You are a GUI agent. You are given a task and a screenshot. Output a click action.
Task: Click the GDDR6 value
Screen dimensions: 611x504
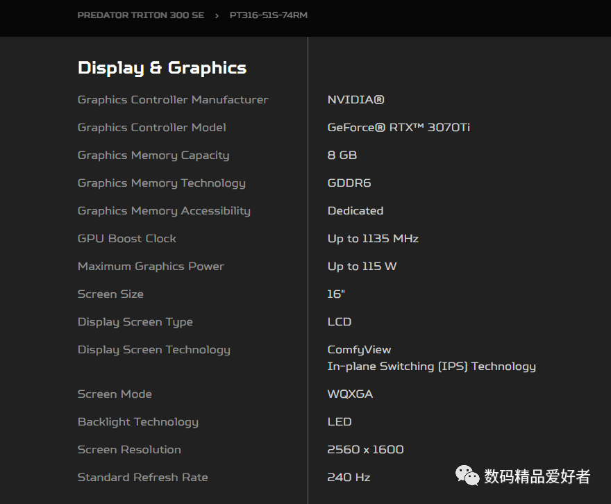[x=349, y=183]
